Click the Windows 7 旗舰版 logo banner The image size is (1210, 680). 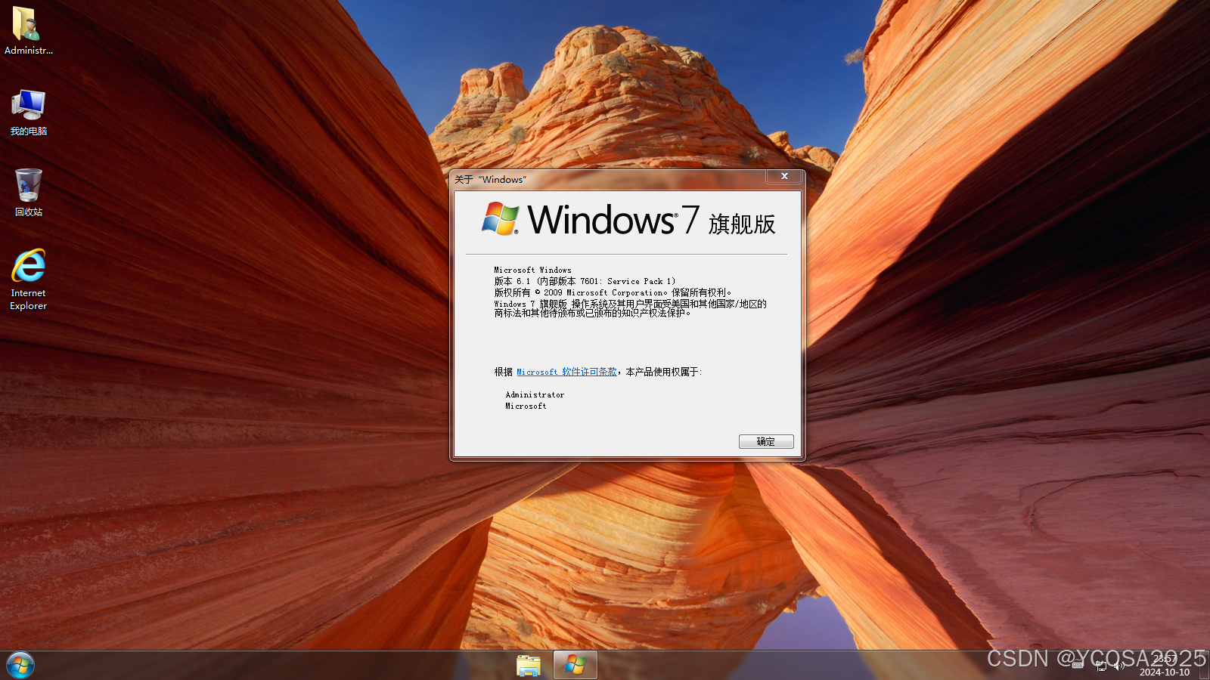pyautogui.click(x=628, y=220)
